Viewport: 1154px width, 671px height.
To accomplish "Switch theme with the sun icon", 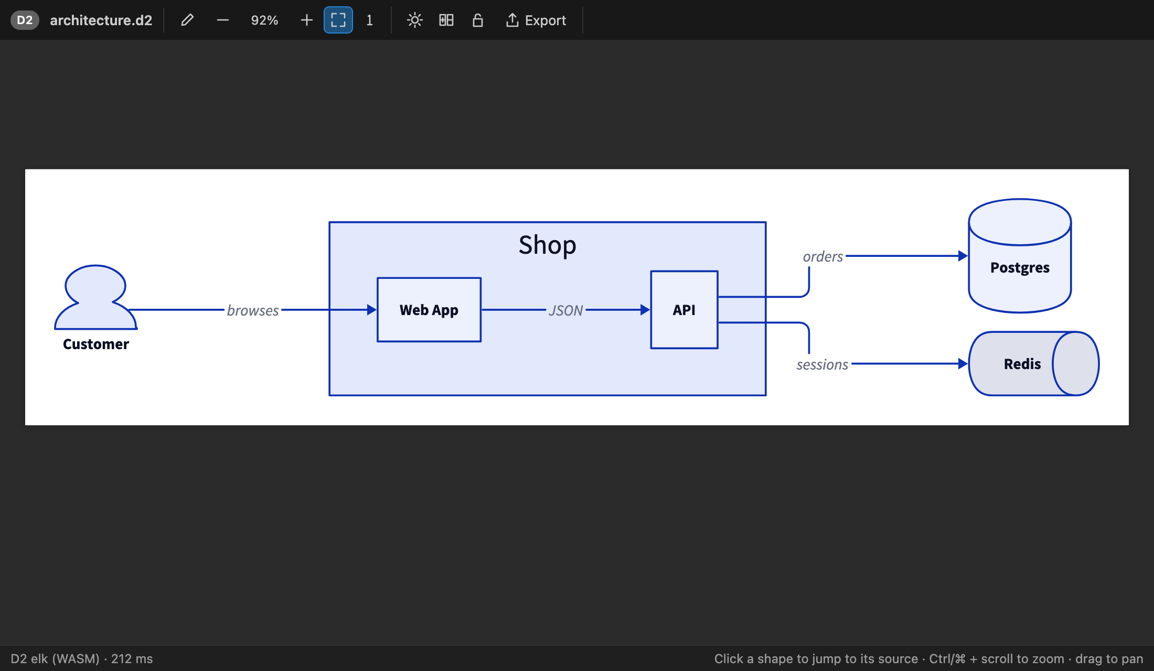I will [x=415, y=20].
